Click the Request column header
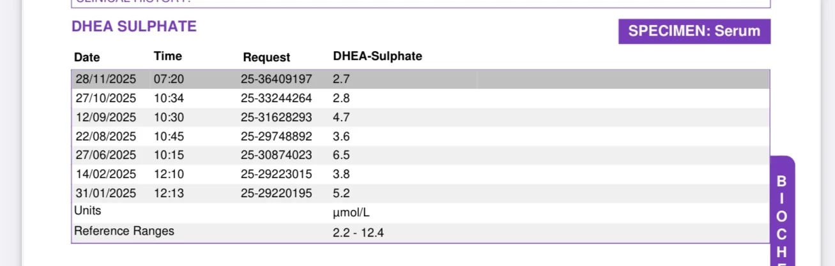The height and width of the screenshot is (266, 835). tap(266, 57)
